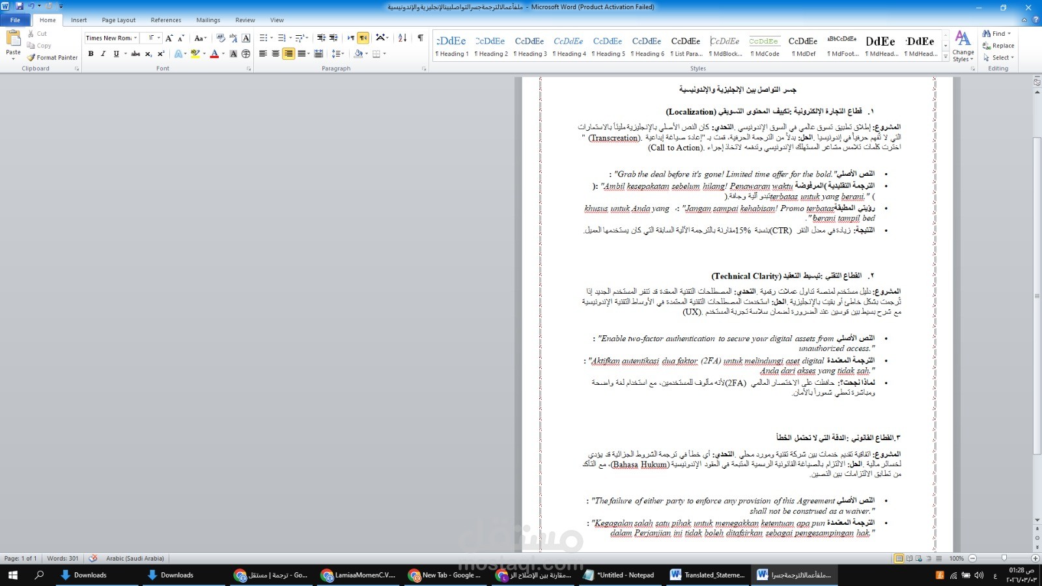Image resolution: width=1042 pixels, height=586 pixels.
Task: Click the Replace command
Action: [998, 46]
